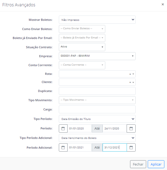The height and width of the screenshot is (170, 167).
Task: Focus the Carga text field
Action: point(97,109)
